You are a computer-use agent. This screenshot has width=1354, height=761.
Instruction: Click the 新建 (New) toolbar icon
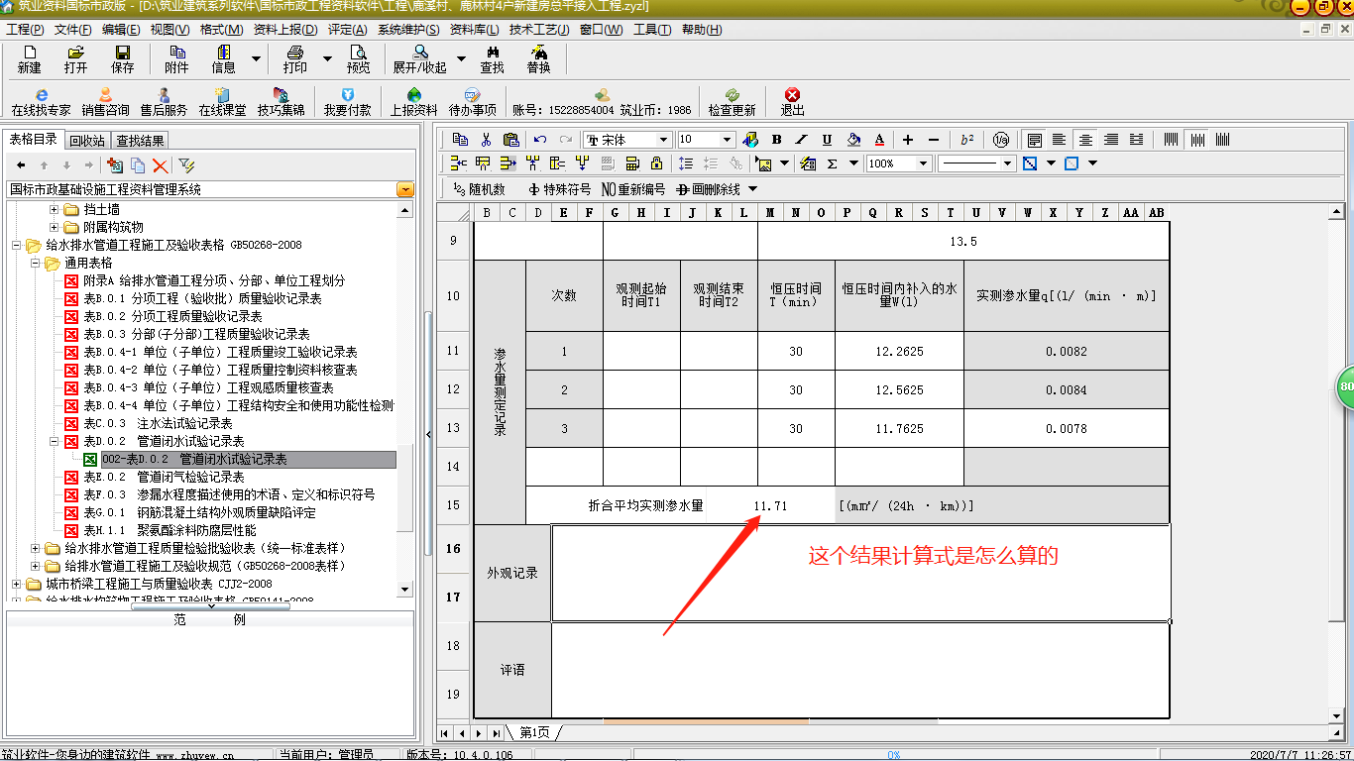(29, 59)
